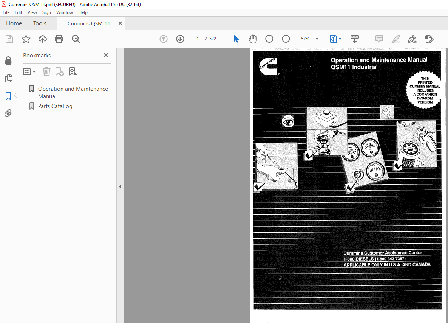Open the security lock panel
The width and height of the screenshot is (448, 323).
(x=8, y=61)
